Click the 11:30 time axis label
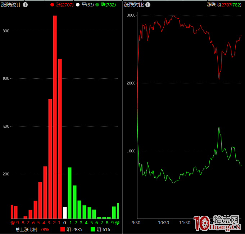 click(x=185, y=223)
